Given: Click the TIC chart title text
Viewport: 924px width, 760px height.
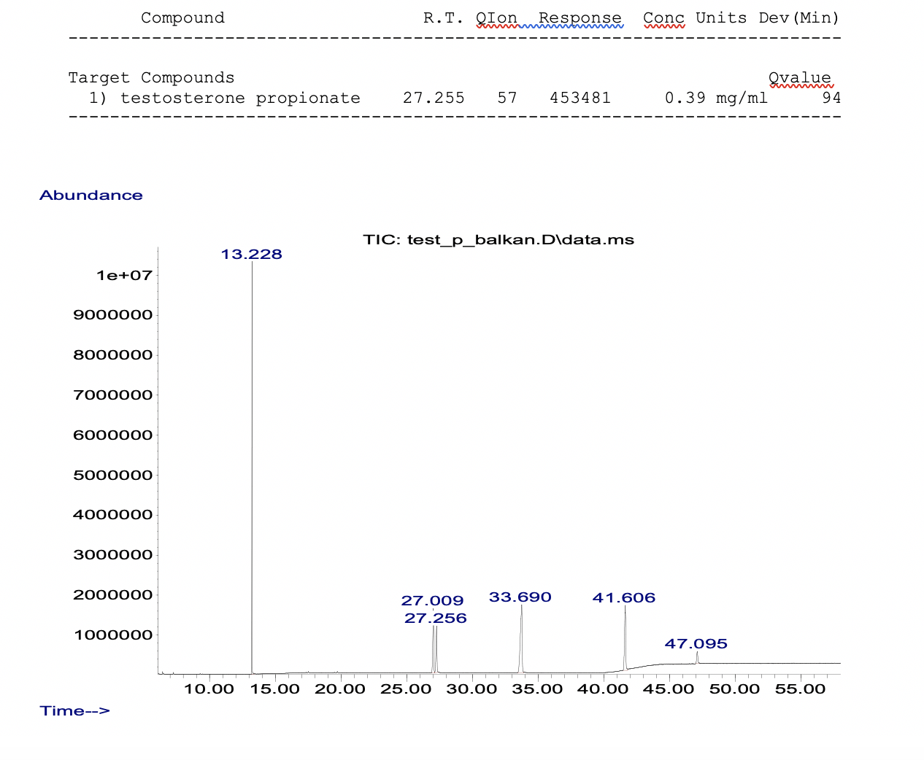Looking at the screenshot, I should [498, 240].
